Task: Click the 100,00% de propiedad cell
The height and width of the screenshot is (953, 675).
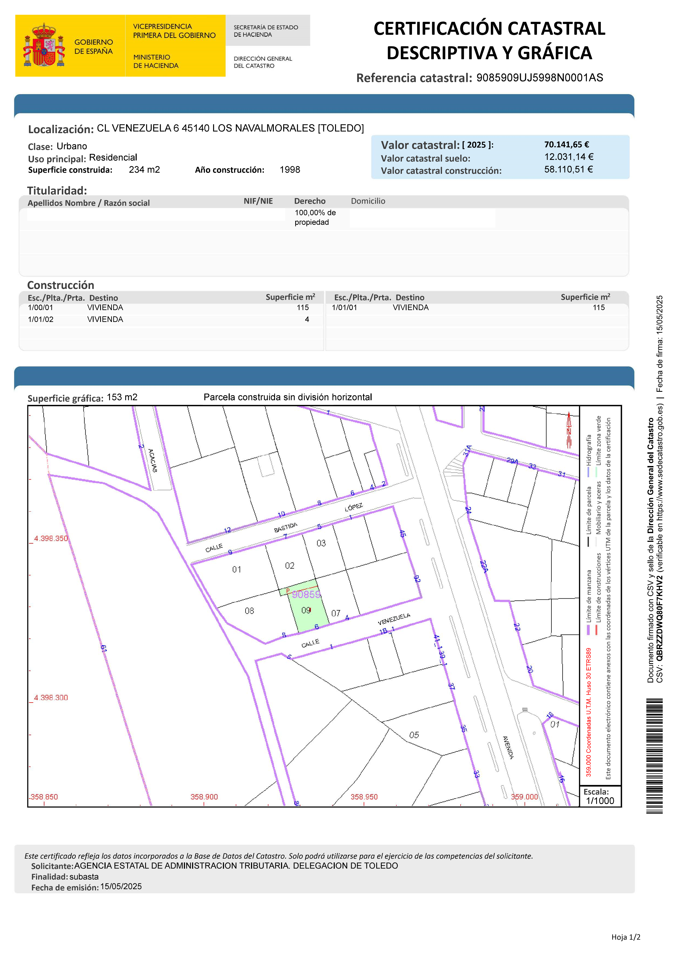Action: pos(315,217)
